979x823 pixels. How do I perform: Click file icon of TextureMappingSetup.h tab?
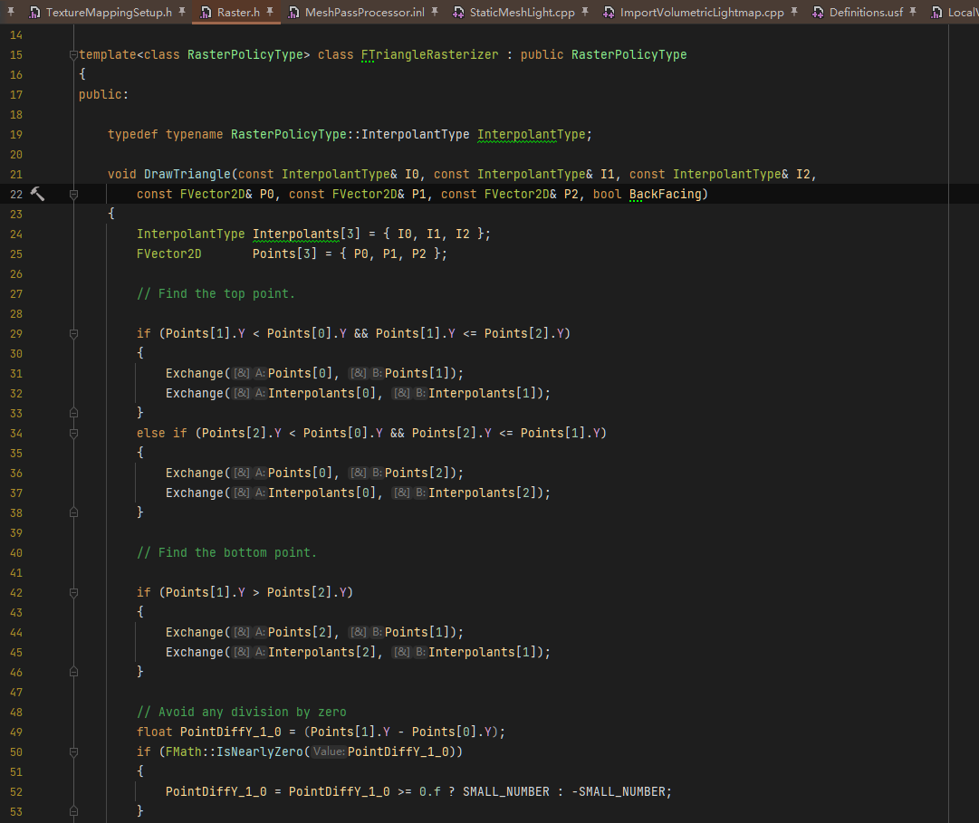pyautogui.click(x=35, y=13)
